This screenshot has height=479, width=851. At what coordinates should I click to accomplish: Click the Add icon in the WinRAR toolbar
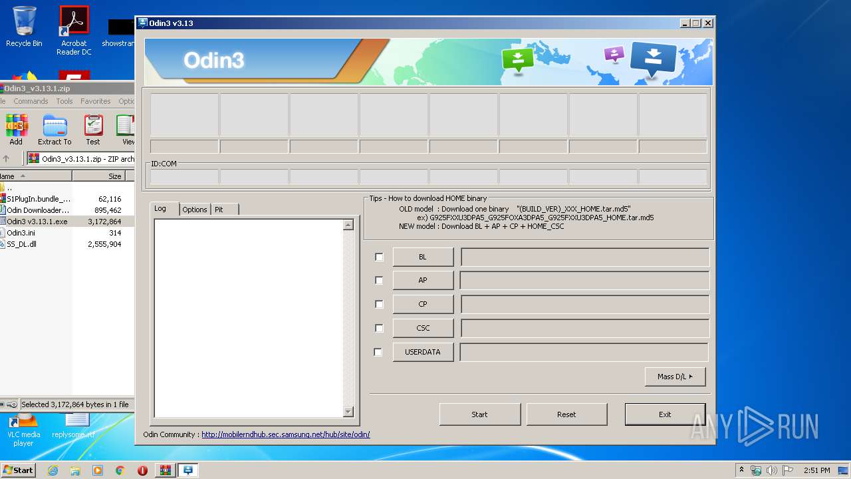pyautogui.click(x=16, y=130)
